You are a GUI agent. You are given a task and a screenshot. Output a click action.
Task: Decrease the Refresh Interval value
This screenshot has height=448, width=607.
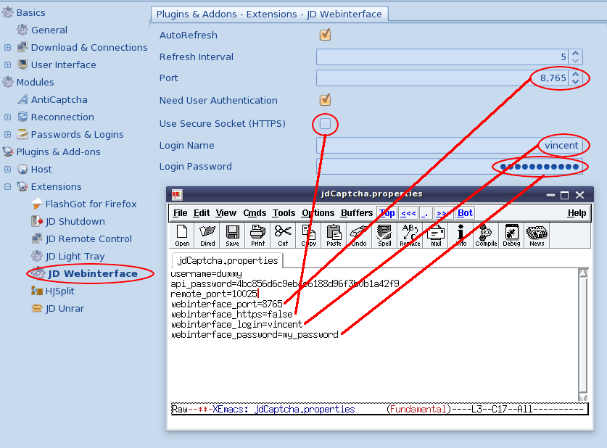pyautogui.click(x=575, y=60)
